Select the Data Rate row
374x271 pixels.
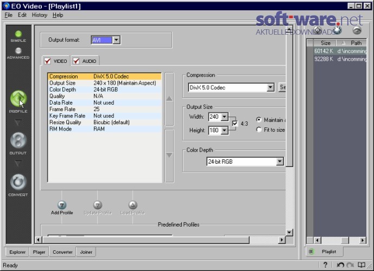104,102
